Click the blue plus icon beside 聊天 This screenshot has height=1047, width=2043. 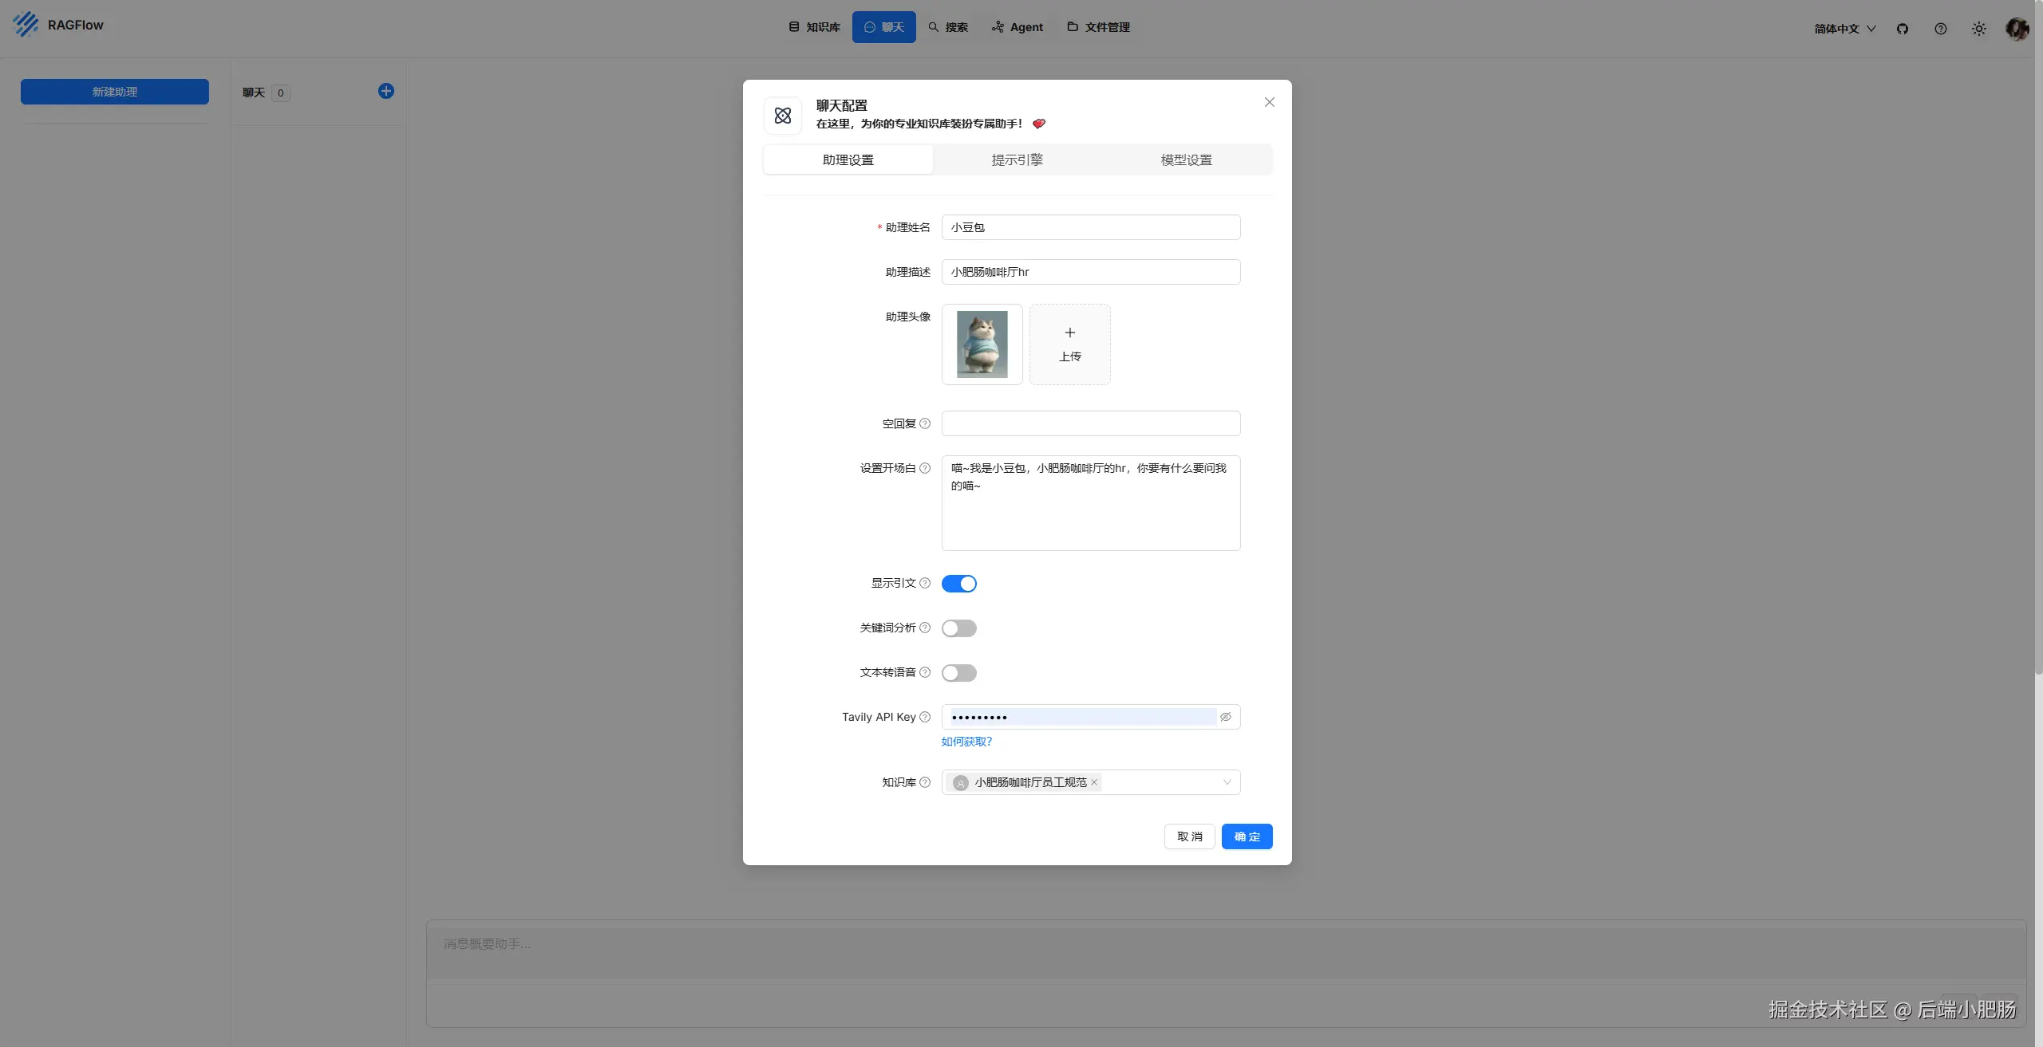[386, 91]
